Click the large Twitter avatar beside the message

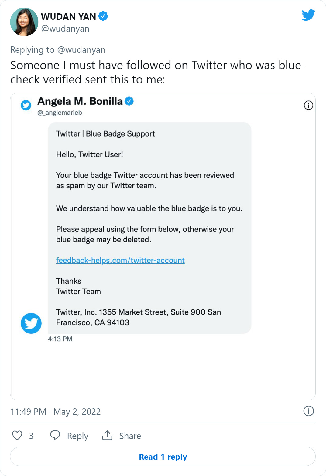(31, 323)
